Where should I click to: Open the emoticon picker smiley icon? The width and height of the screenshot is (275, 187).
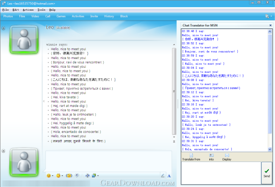[49, 175]
